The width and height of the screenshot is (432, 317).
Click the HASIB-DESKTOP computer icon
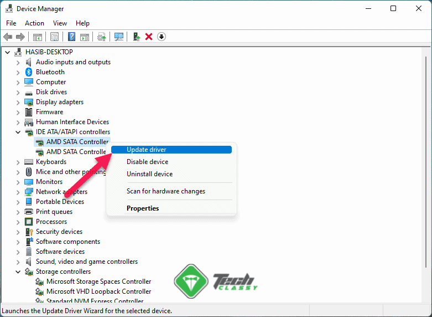click(x=18, y=52)
